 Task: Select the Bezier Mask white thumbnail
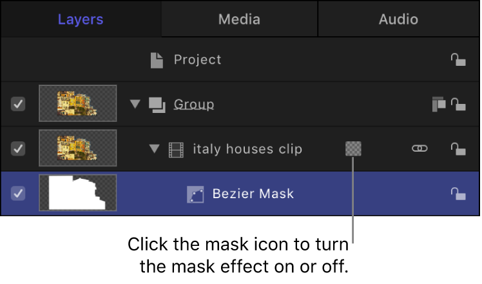[78, 193]
